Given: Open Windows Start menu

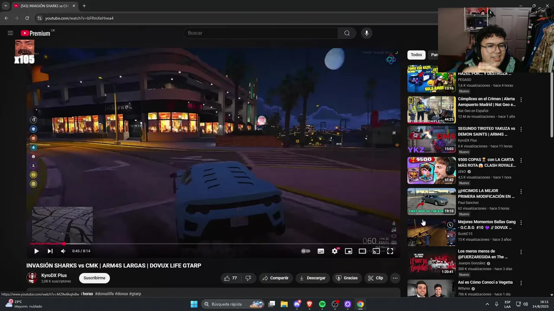Looking at the screenshot, I should (194, 304).
